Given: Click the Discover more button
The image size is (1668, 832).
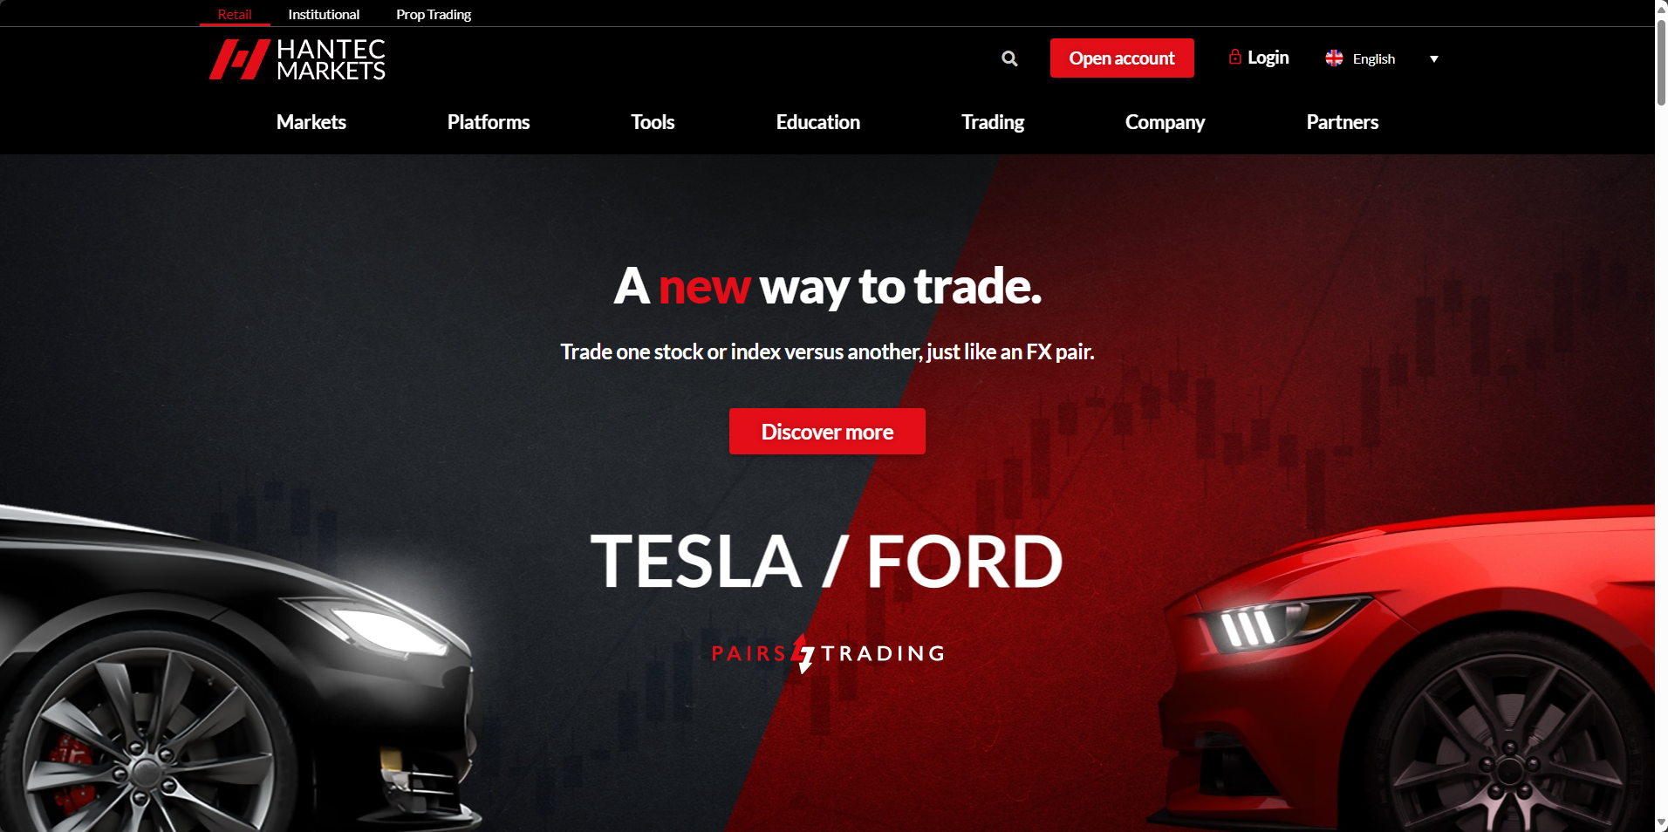Looking at the screenshot, I should [x=827, y=432].
